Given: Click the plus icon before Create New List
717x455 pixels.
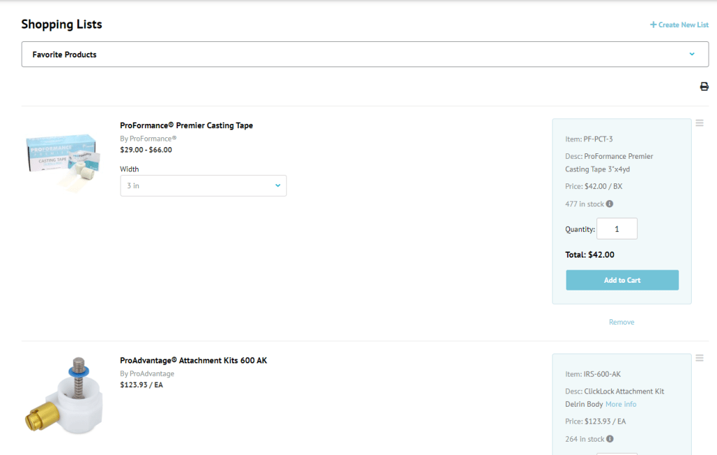Looking at the screenshot, I should [653, 25].
